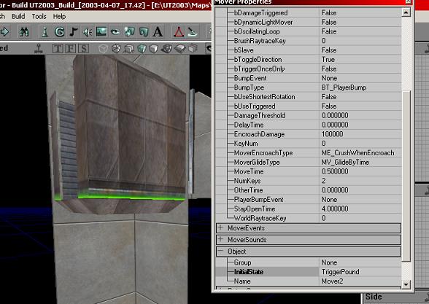429x304 pixels.
Task: Open the Group browser G icon
Action: tap(59, 32)
